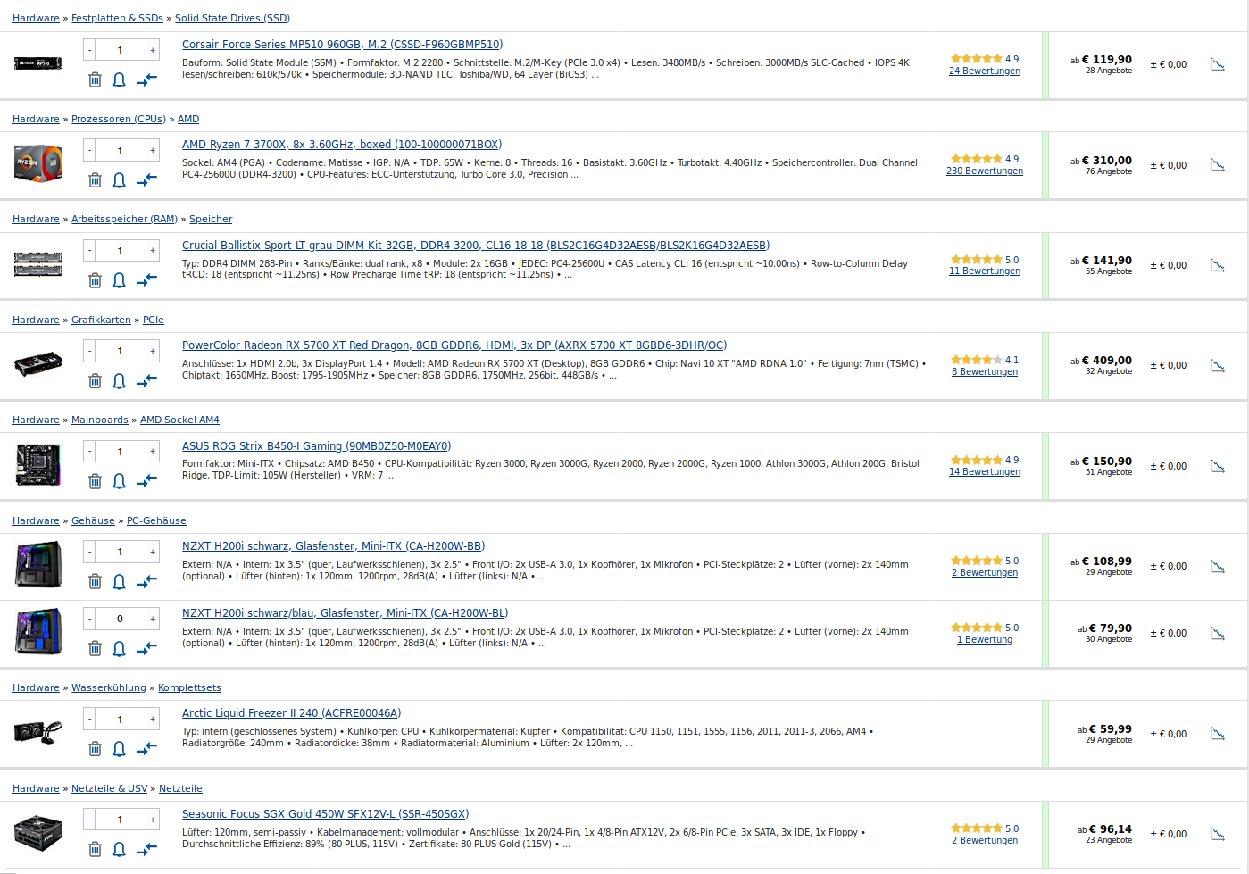Open the 230 Bewertungen reviews link
The image size is (1249, 874).
point(985,171)
